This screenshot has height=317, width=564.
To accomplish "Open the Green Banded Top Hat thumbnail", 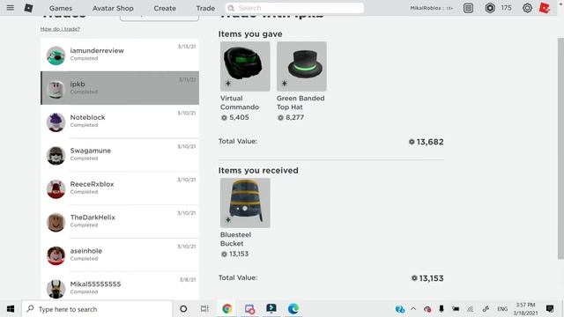I will (301, 66).
